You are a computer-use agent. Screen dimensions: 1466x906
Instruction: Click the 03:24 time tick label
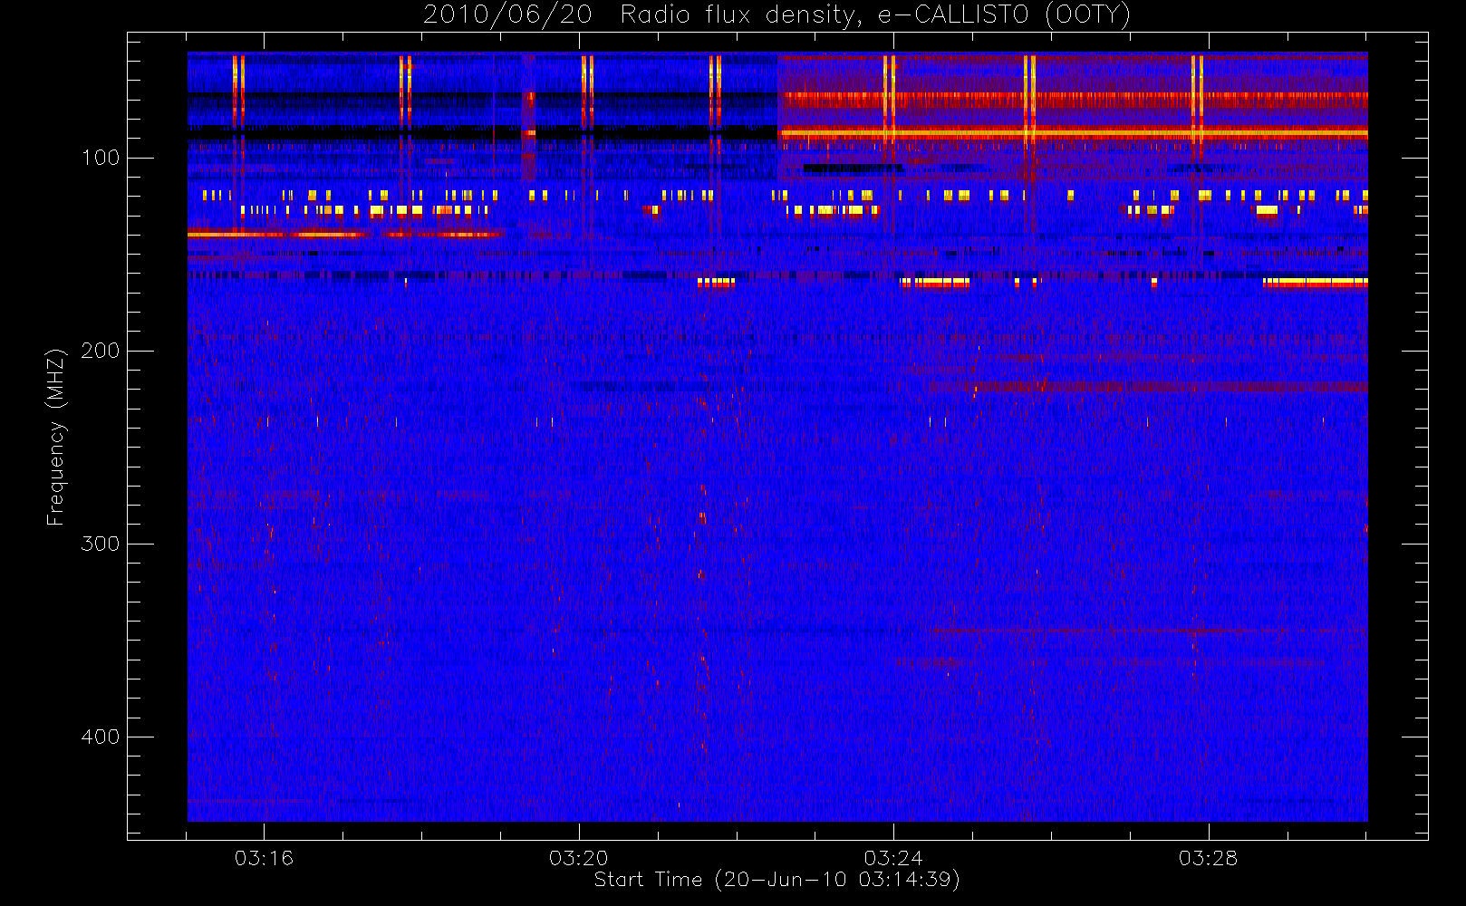[893, 858]
